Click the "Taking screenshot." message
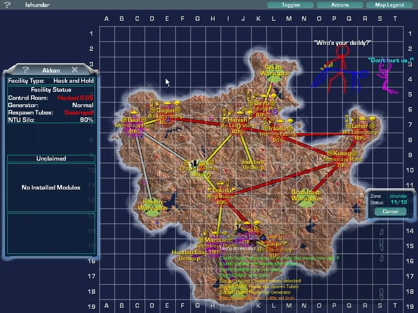 [238, 248]
